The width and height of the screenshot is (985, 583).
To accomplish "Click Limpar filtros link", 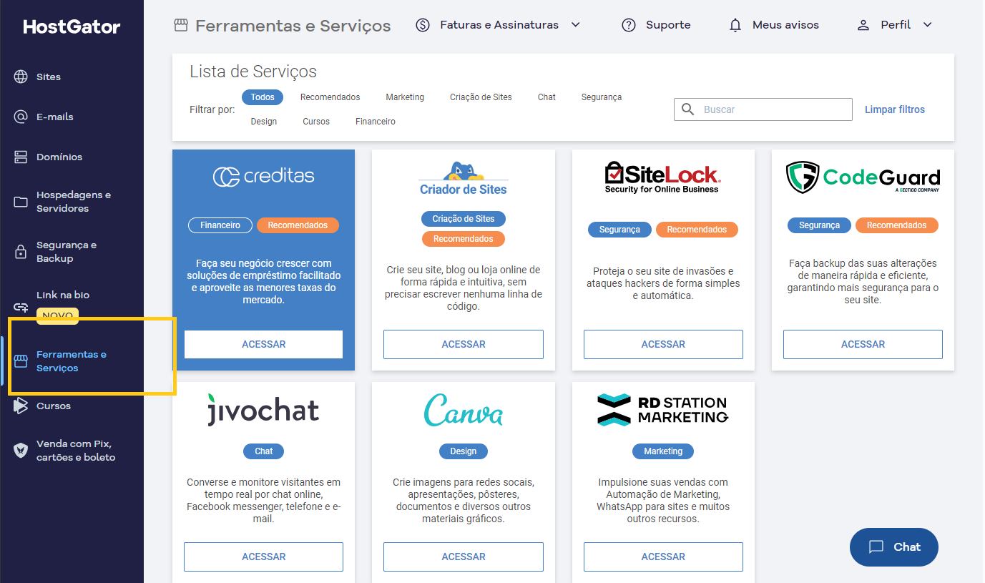I will (895, 109).
